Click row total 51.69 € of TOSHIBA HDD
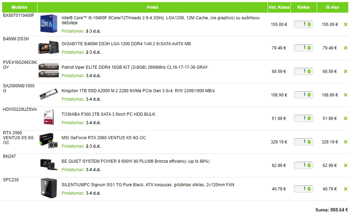 (330, 118)
